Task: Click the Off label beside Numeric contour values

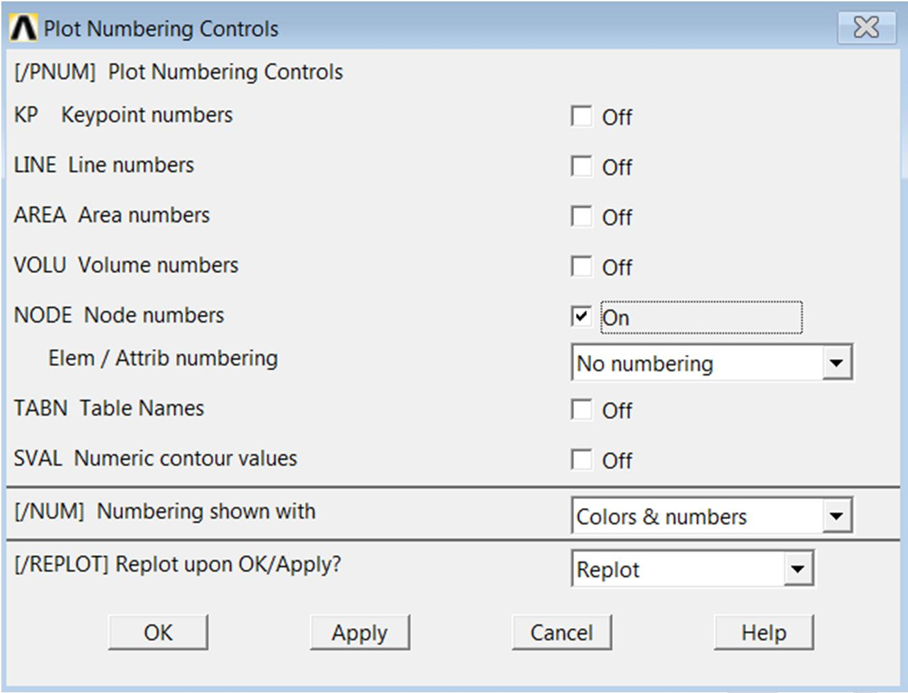Action: pos(617,460)
